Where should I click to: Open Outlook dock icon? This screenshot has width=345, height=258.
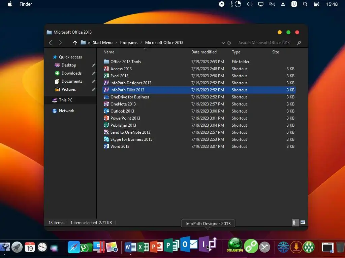click(x=189, y=244)
